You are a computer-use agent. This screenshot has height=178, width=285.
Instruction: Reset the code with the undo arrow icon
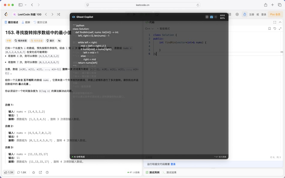pos(274,28)
